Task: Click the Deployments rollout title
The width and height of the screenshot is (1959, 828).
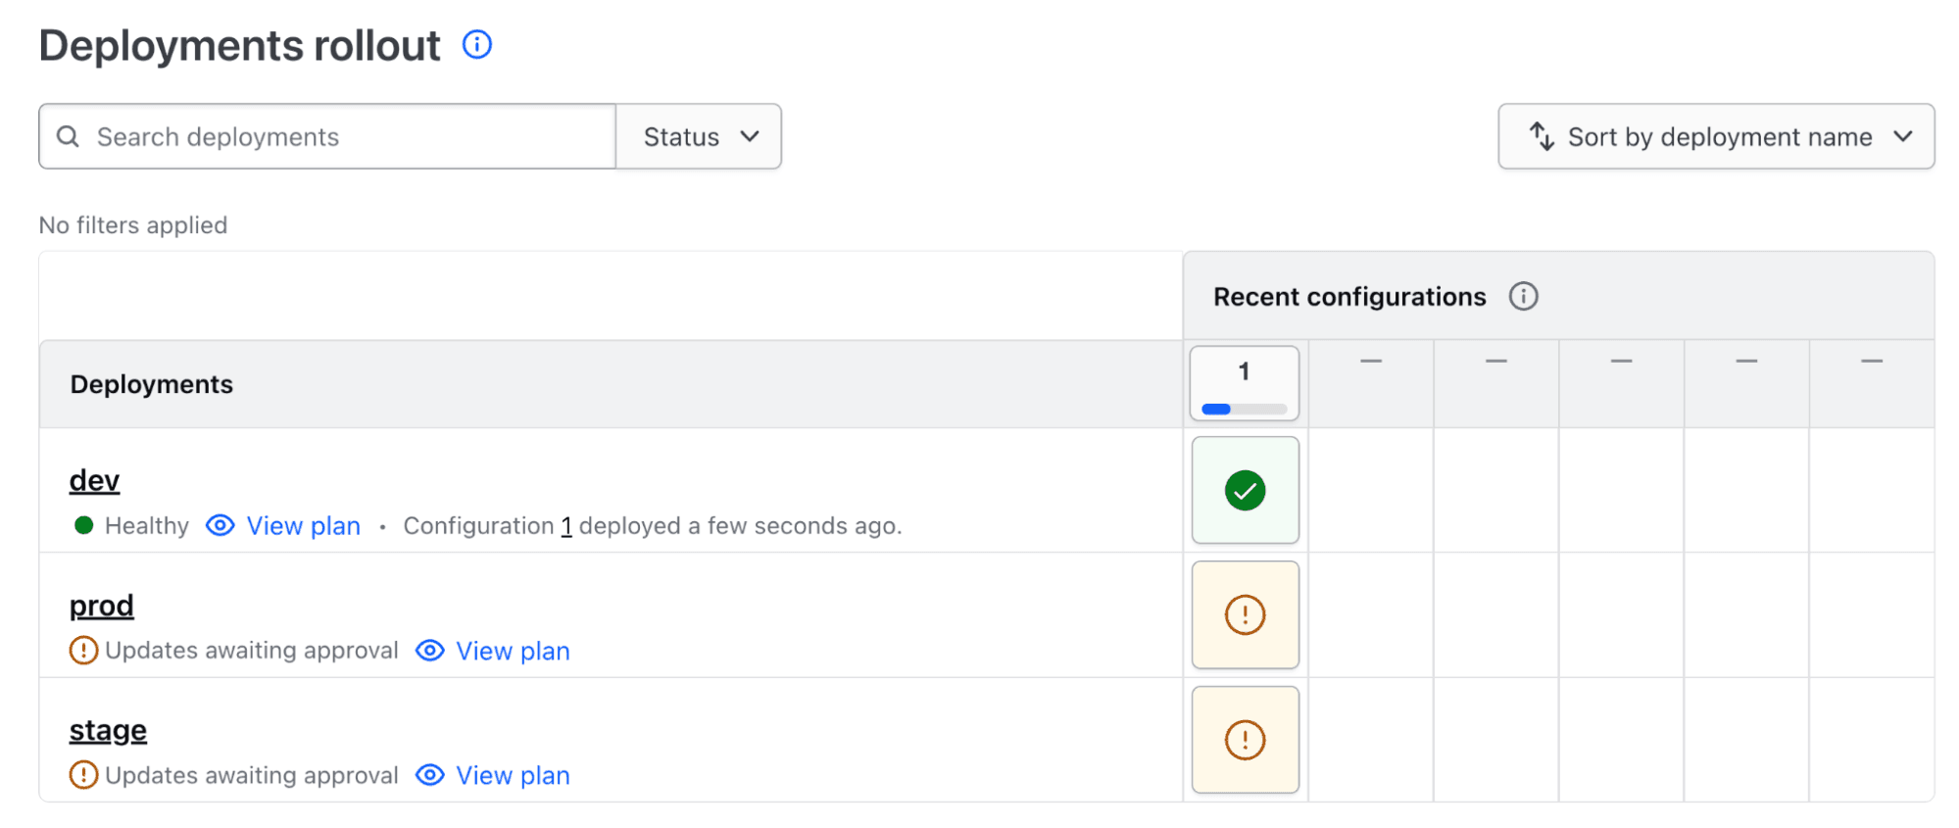Action: (x=240, y=46)
